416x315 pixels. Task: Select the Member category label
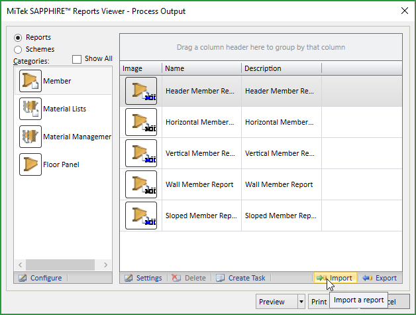click(57, 81)
